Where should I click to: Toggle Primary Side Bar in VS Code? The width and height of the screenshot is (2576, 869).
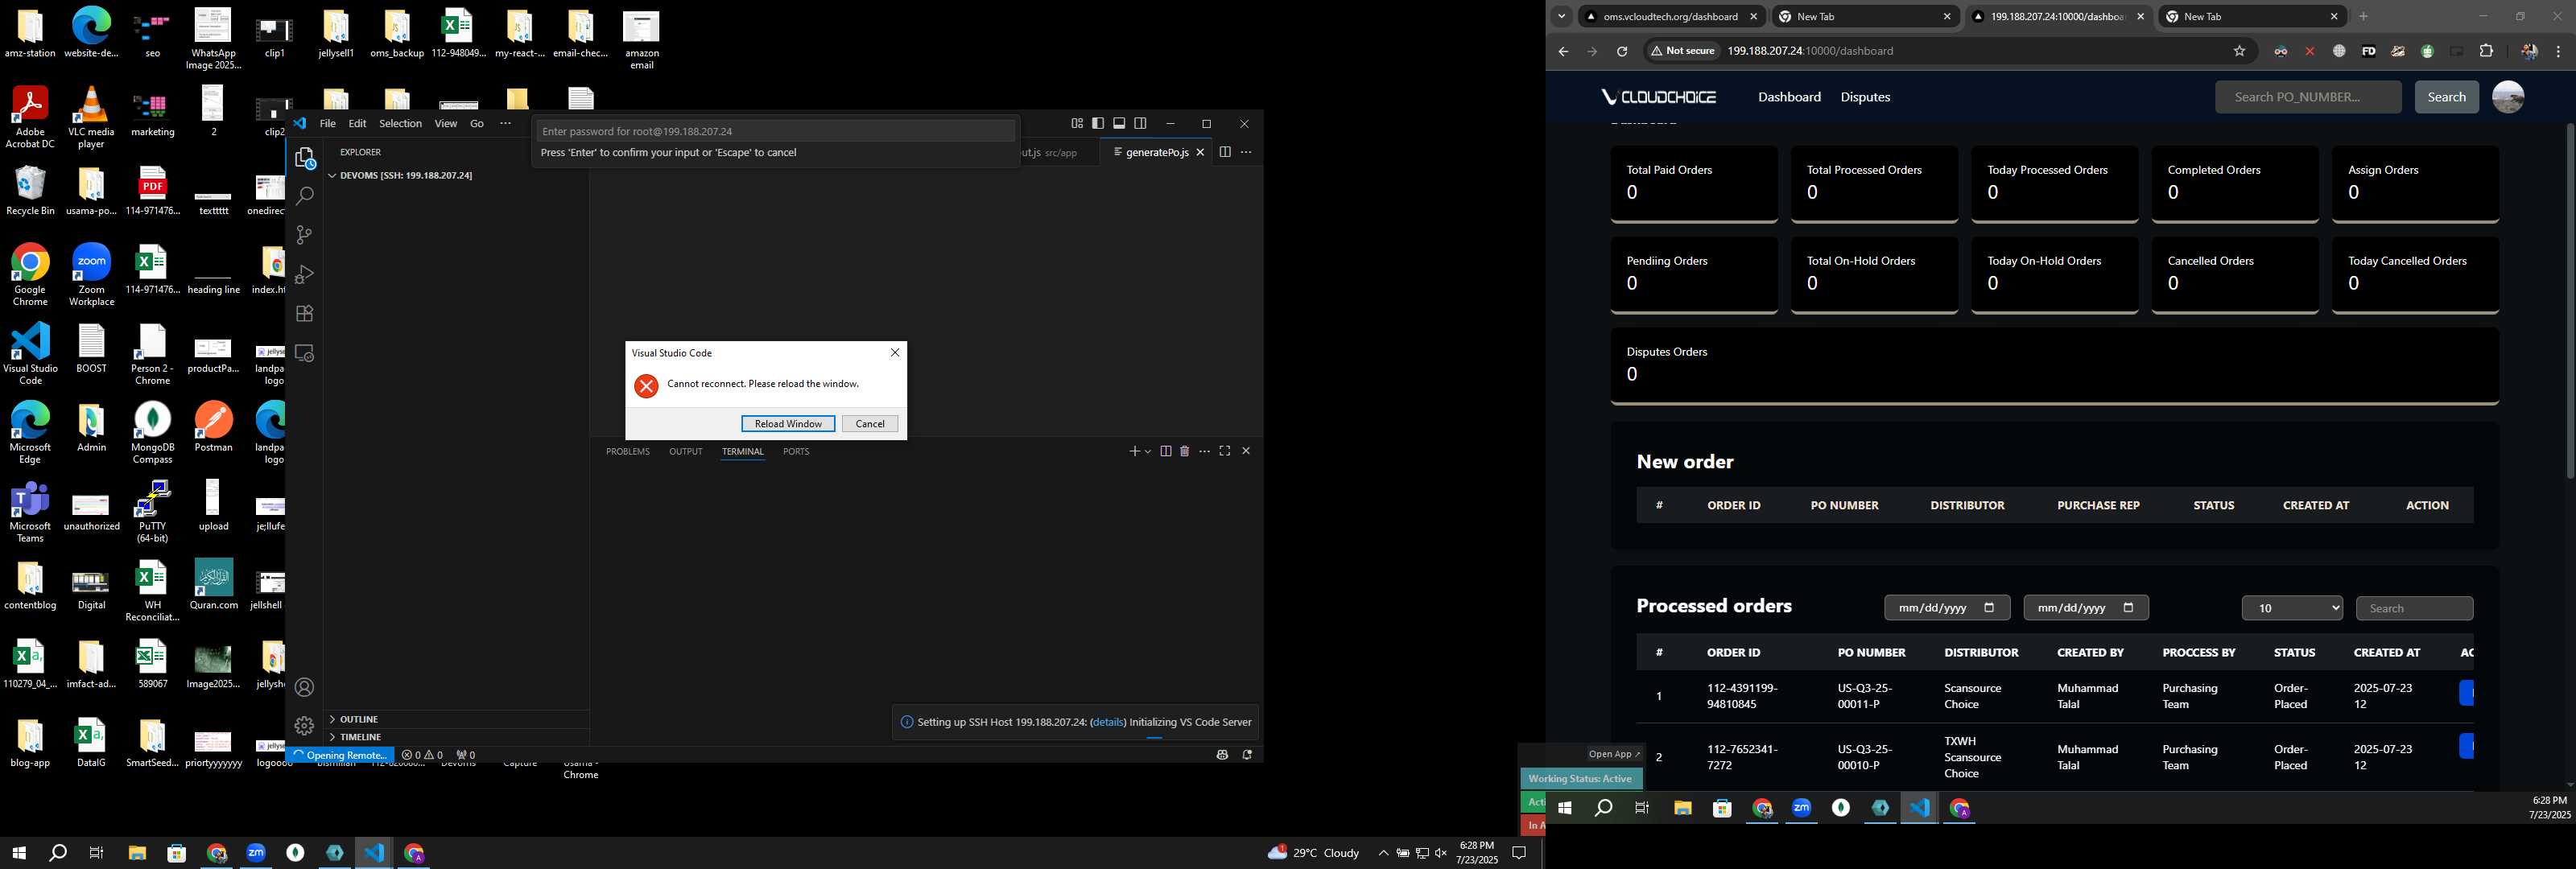(1098, 123)
